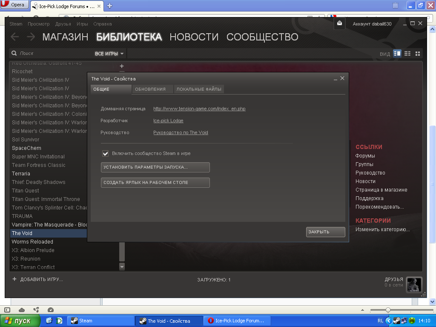
Task: Open Справка menu
Action: (x=103, y=24)
